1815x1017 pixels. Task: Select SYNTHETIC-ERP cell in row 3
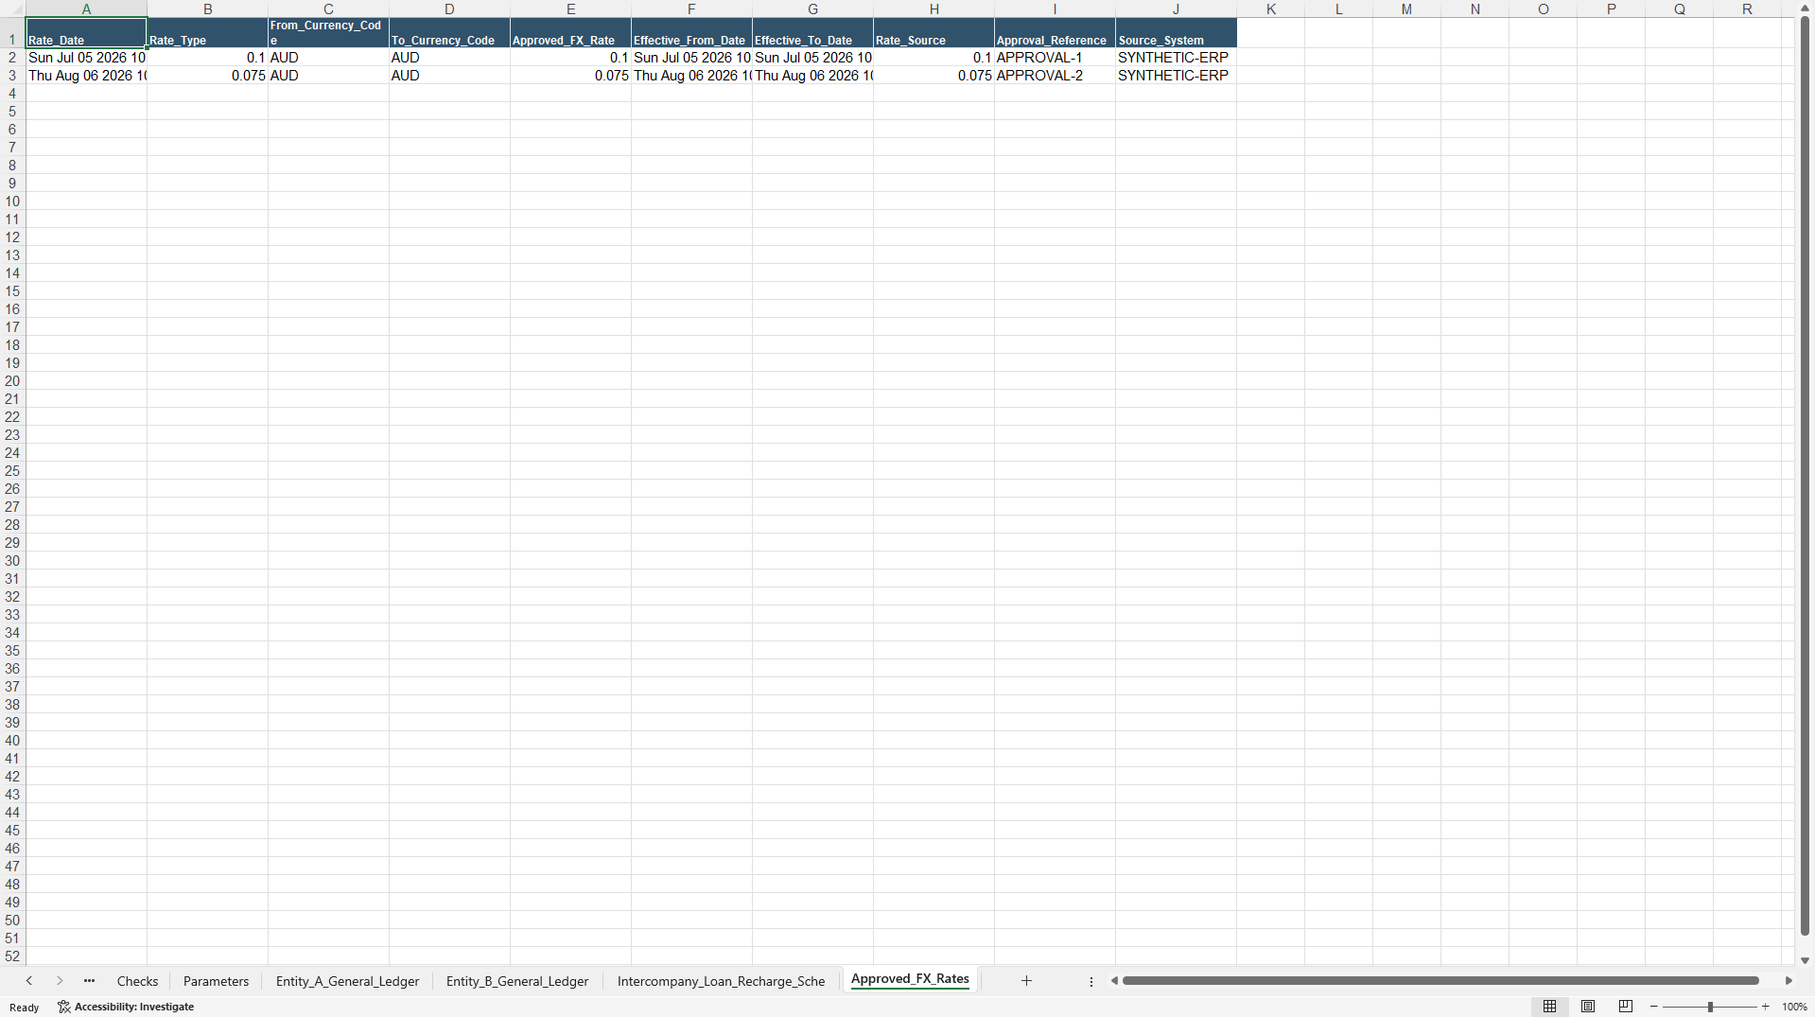(x=1176, y=76)
